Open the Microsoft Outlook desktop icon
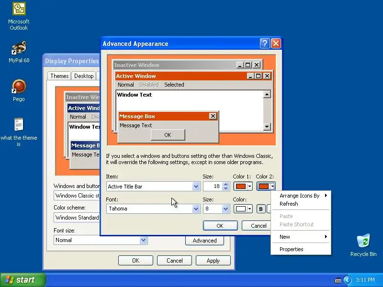 pyautogui.click(x=19, y=16)
